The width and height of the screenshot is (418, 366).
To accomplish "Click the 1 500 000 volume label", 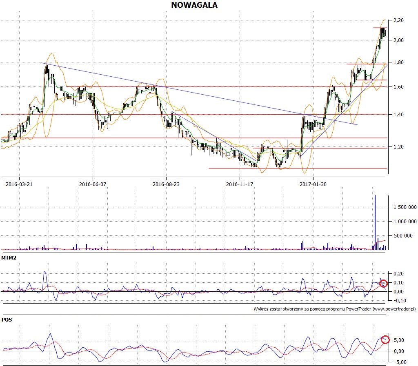I will coord(405,207).
